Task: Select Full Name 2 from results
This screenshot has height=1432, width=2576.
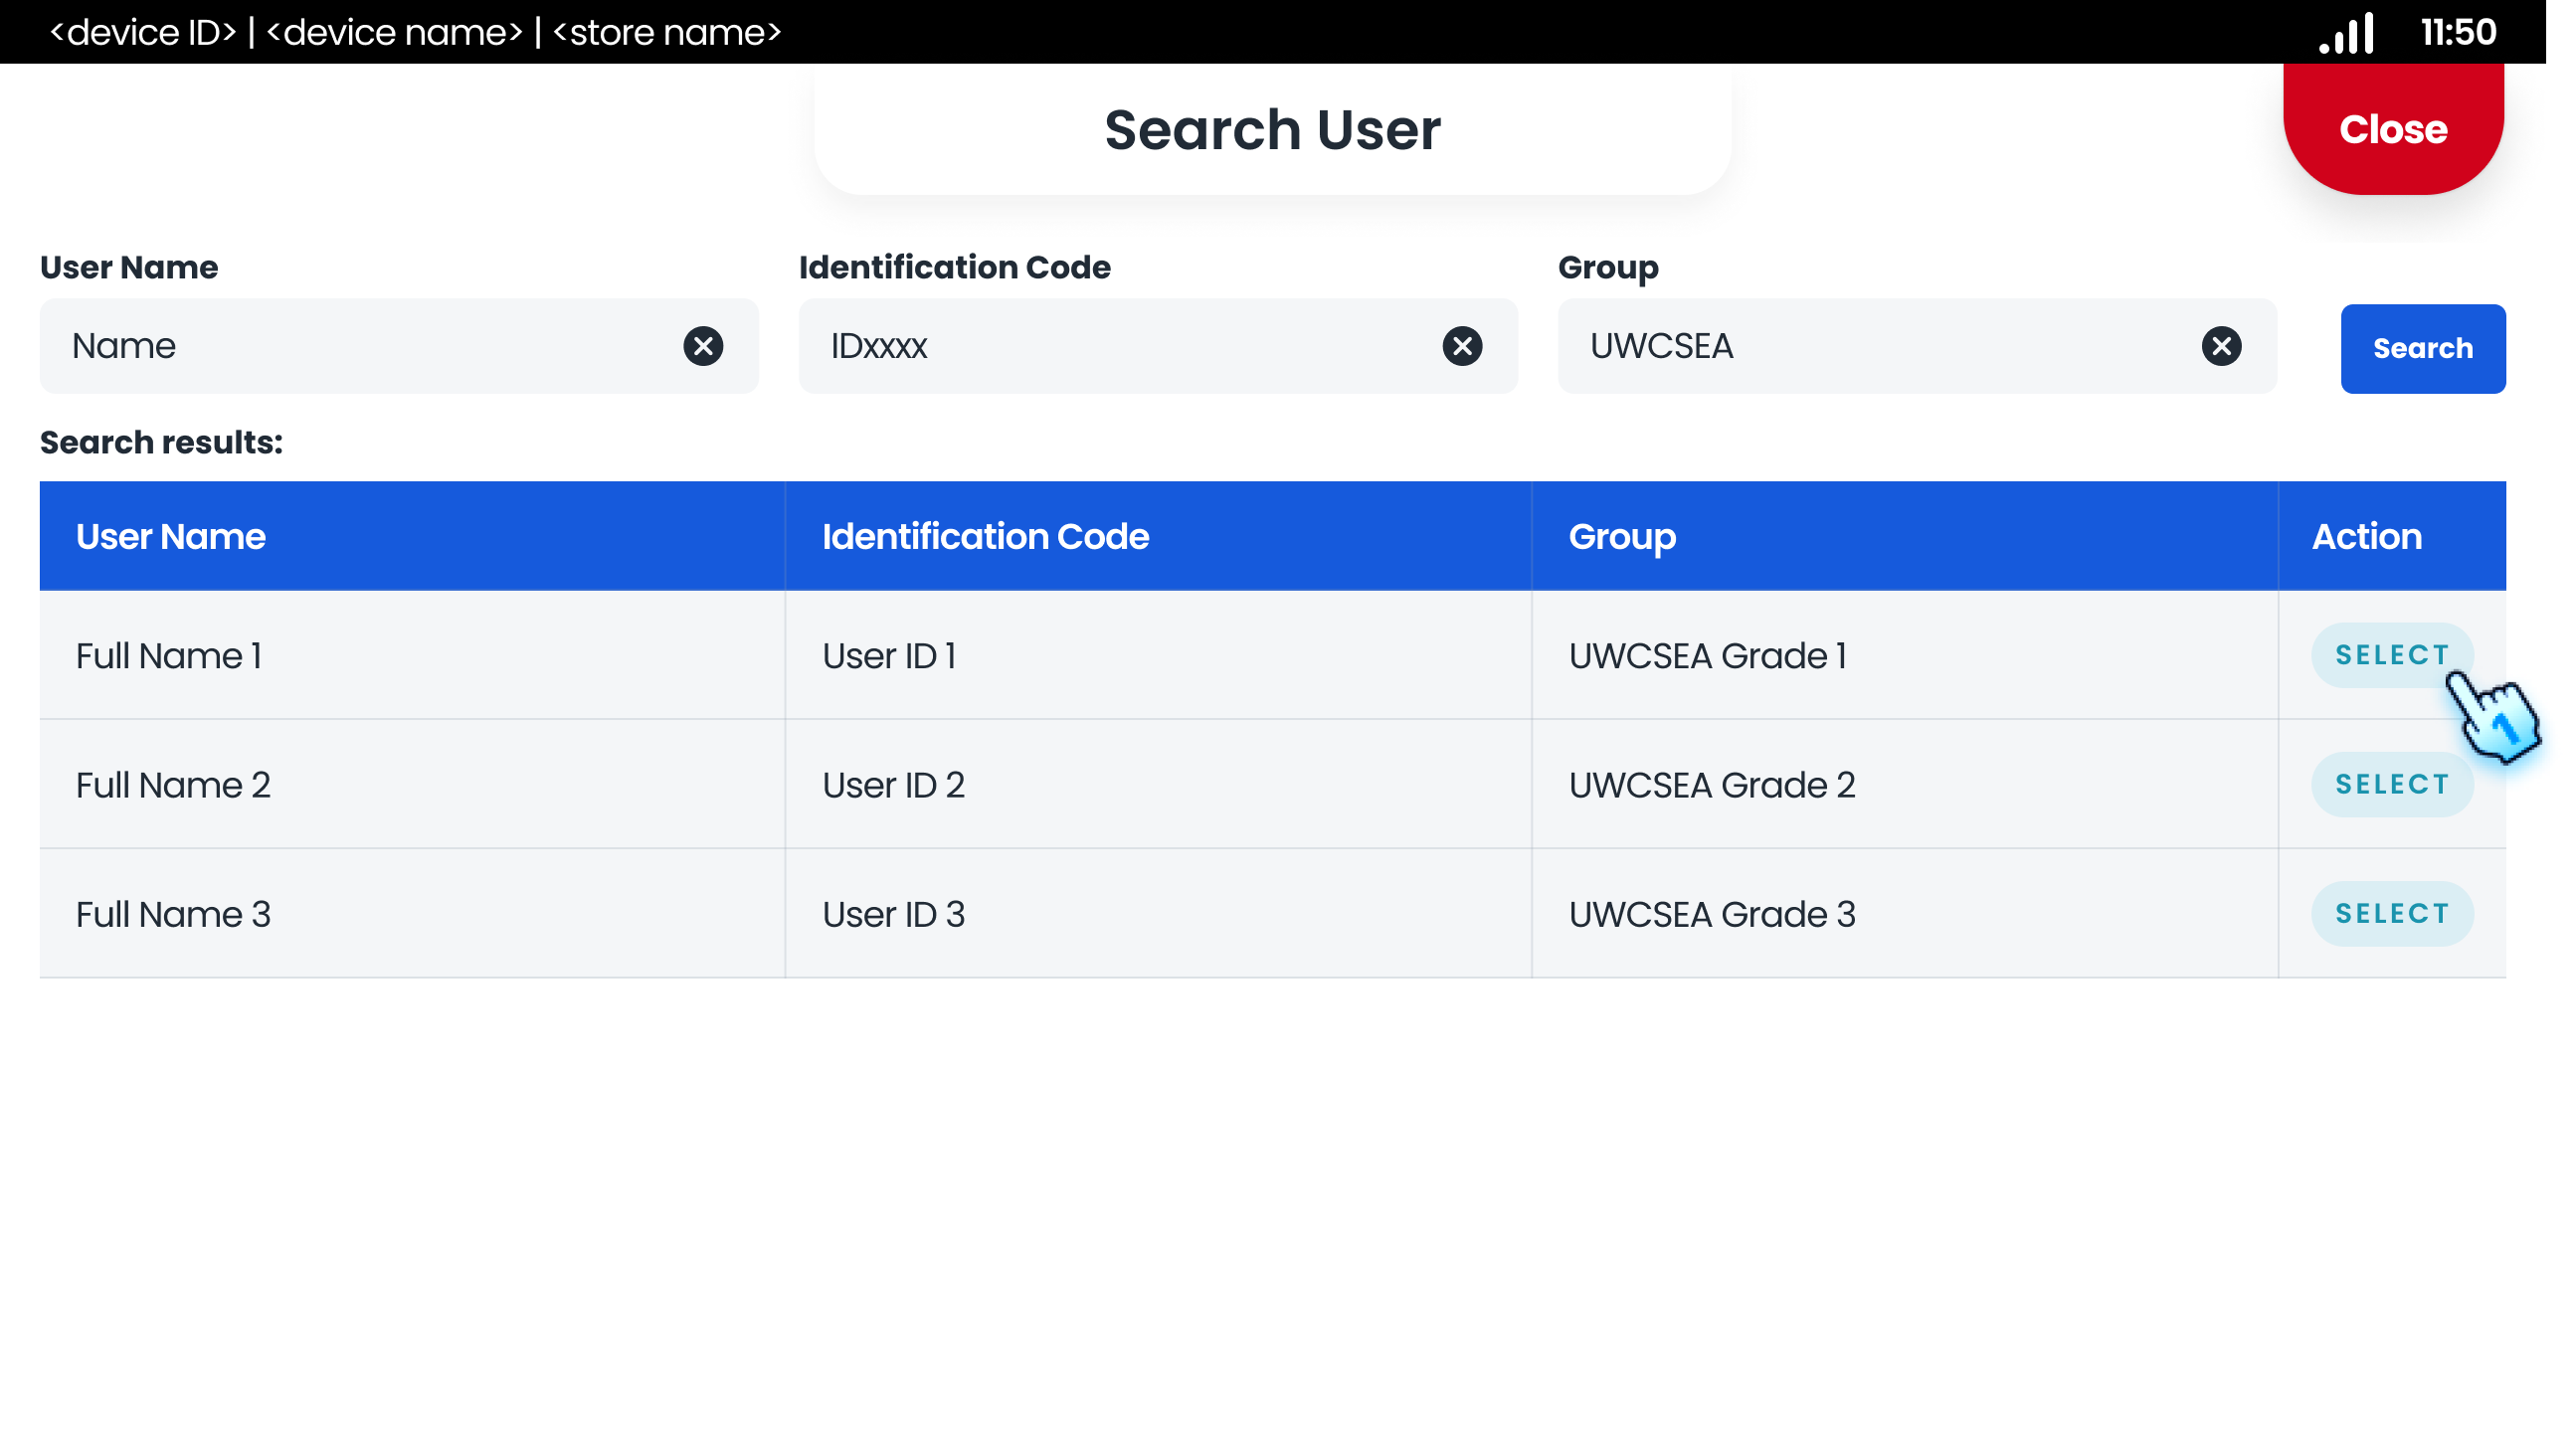Action: click(x=2392, y=784)
